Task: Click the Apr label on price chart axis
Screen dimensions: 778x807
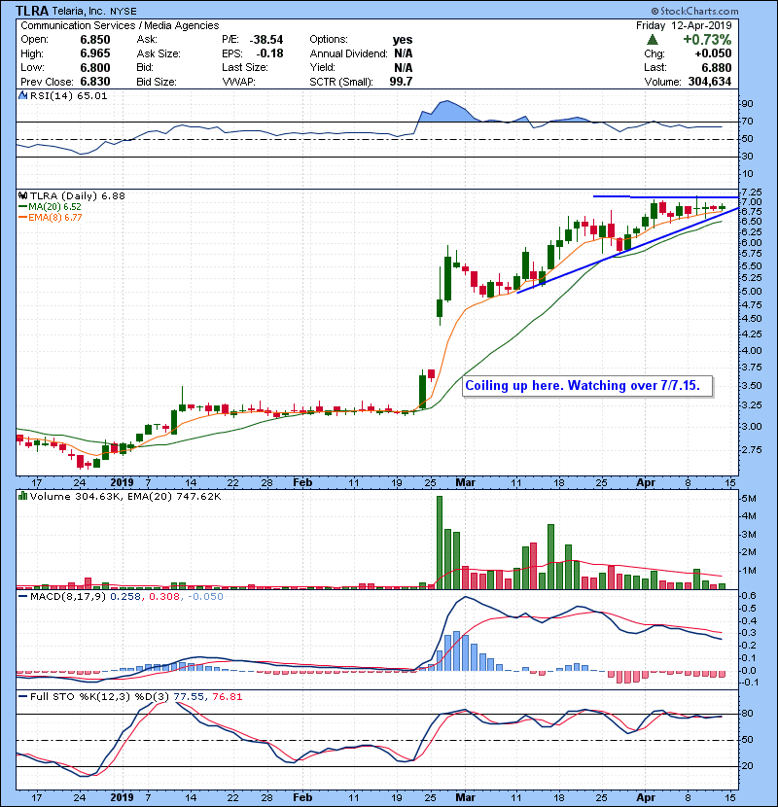Action: [x=646, y=483]
